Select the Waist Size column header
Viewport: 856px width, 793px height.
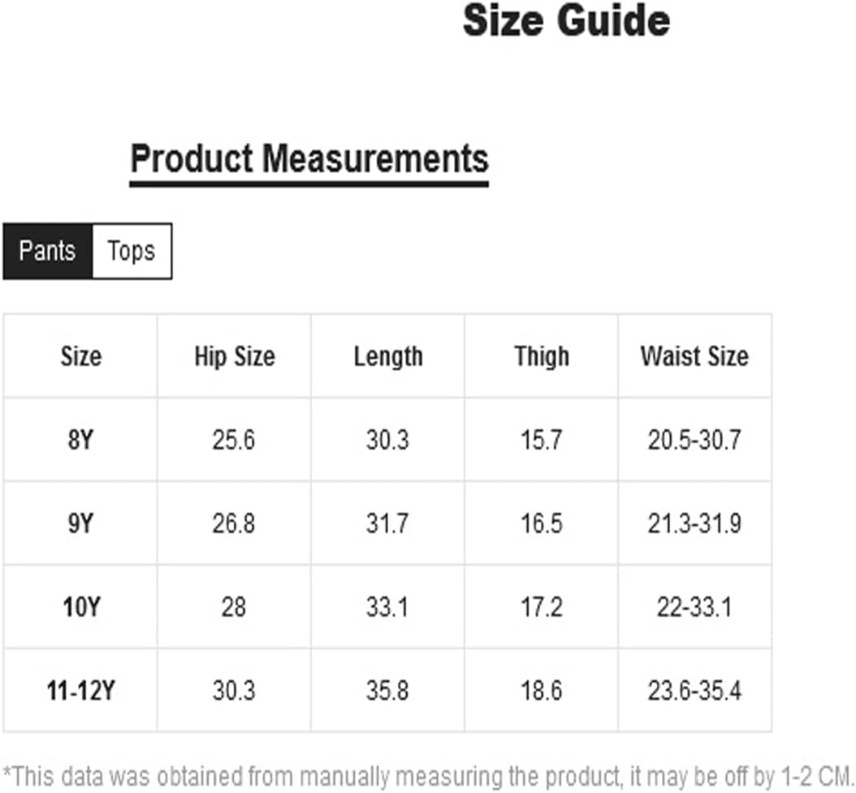[694, 356]
